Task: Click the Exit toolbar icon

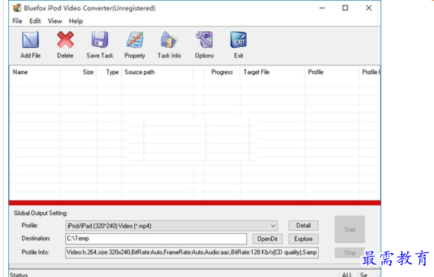Action: click(238, 40)
